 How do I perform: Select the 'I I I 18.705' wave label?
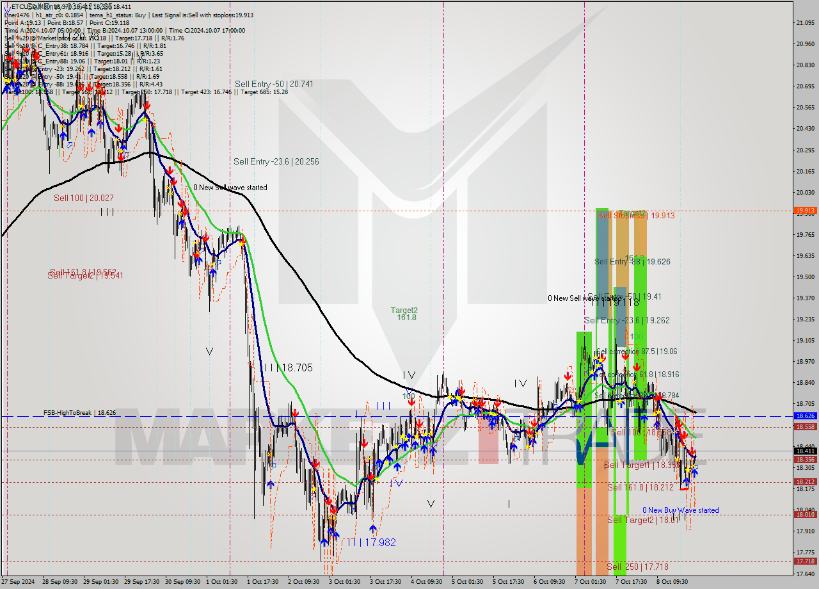(x=287, y=367)
